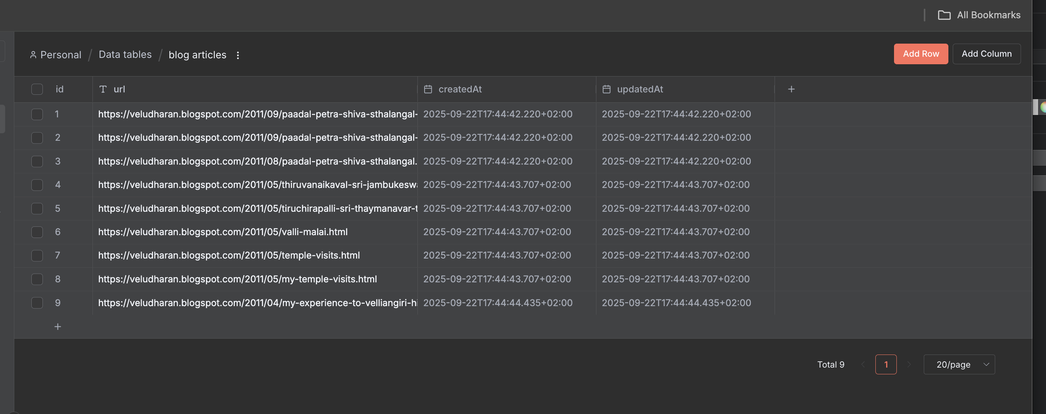Viewport: 1046px width, 414px height.
Task: Tick the checkbox for row 9
Action: (x=37, y=303)
